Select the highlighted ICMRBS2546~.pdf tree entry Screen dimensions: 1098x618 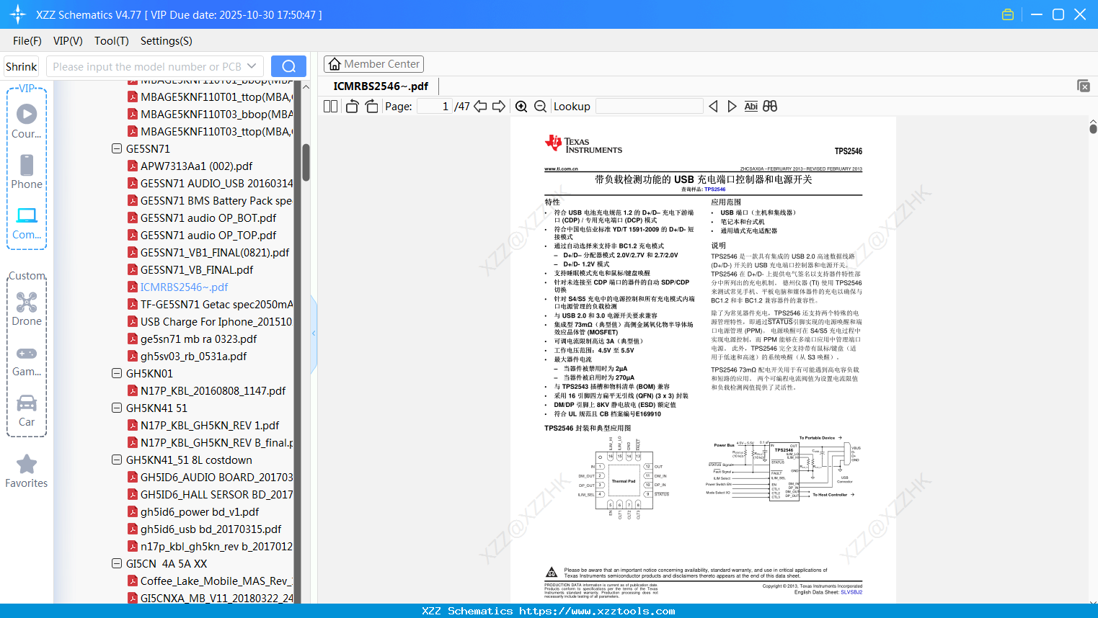[x=184, y=287]
